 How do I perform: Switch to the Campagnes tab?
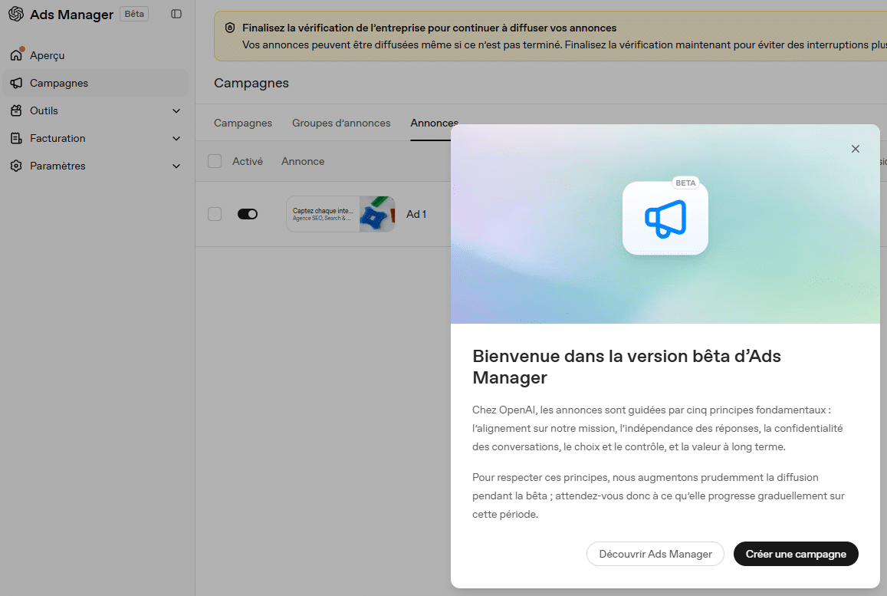pyautogui.click(x=243, y=123)
